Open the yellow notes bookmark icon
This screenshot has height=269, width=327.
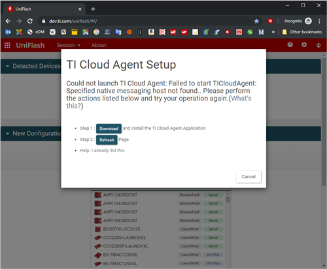tap(75, 32)
